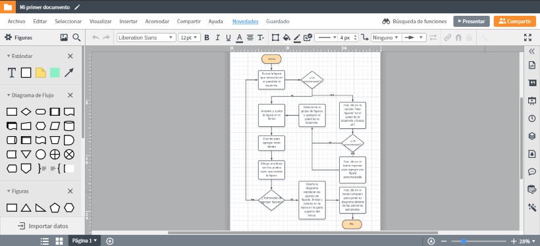Click the pencil icon to rename document
The image size is (540, 246).
click(77, 7)
